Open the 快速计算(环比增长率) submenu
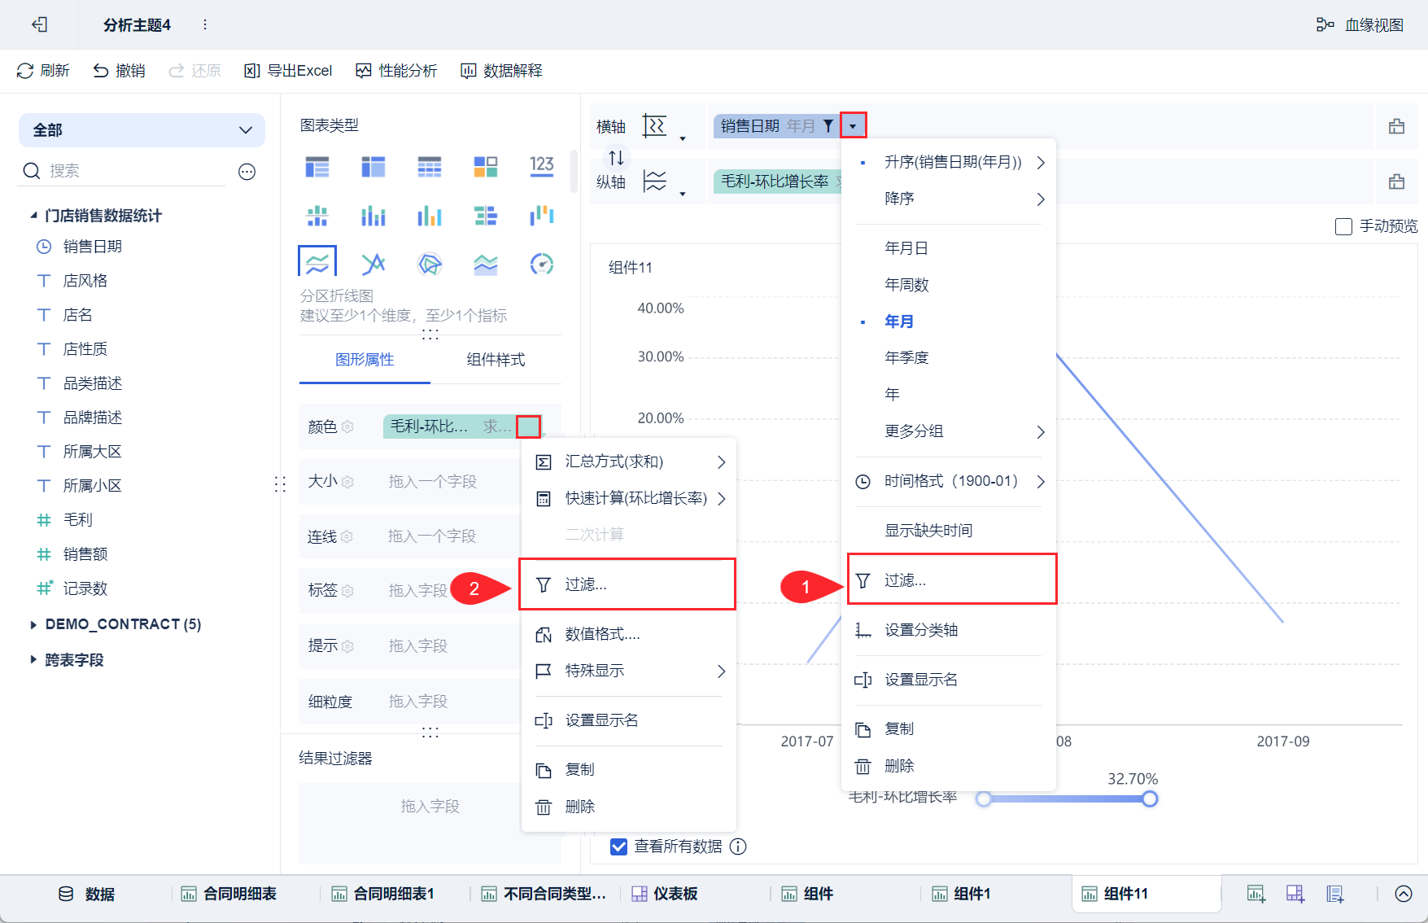 (x=629, y=498)
